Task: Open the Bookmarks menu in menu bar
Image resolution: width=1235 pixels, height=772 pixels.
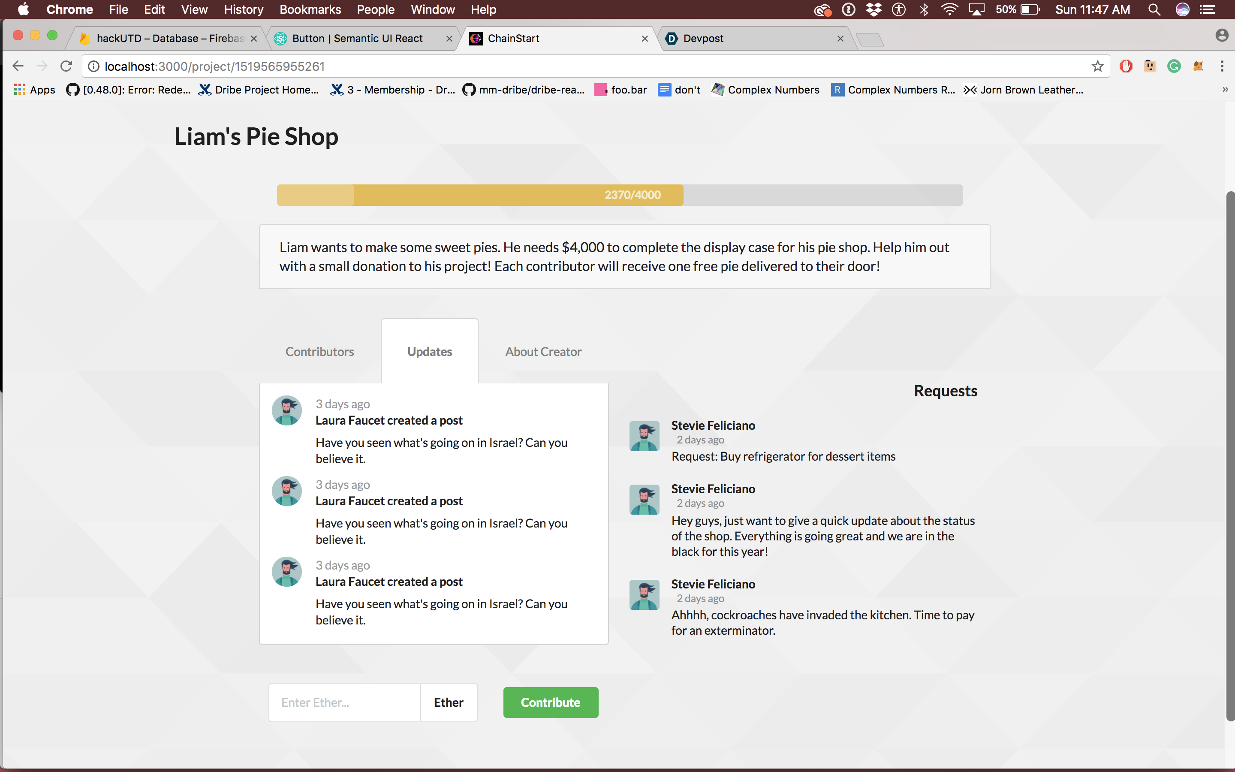Action: click(310, 10)
